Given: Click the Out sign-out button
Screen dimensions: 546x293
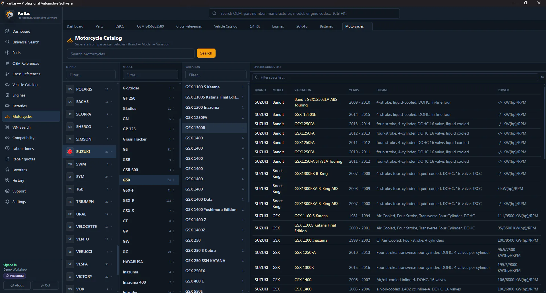Looking at the screenshot, I should 45,285.
